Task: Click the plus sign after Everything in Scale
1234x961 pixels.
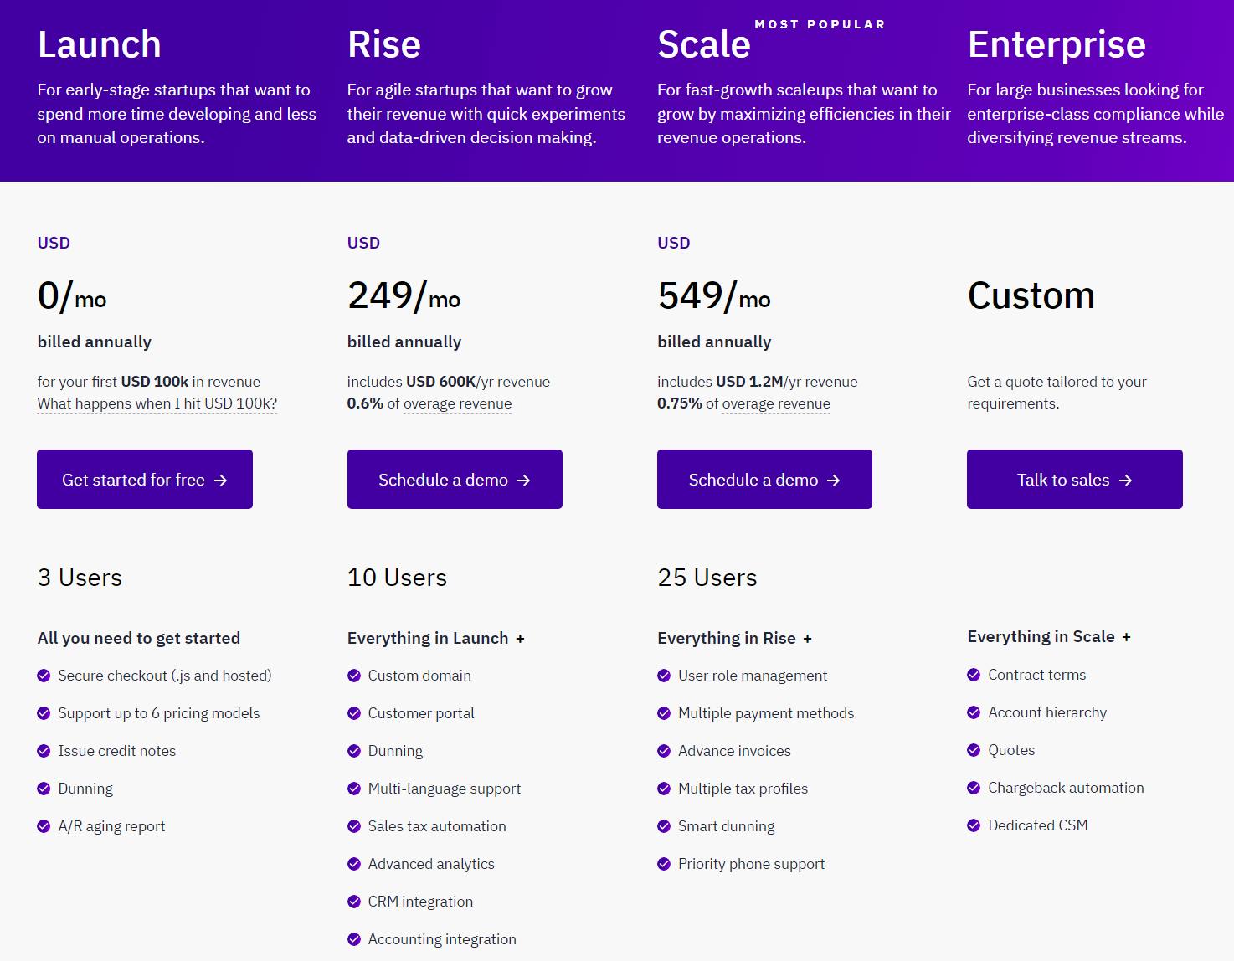Action: (1126, 637)
